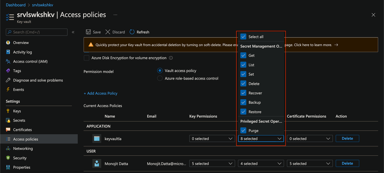Click the Monojit.Datta@micro... email cell
The height and width of the screenshot is (173, 384).
pos(166,163)
